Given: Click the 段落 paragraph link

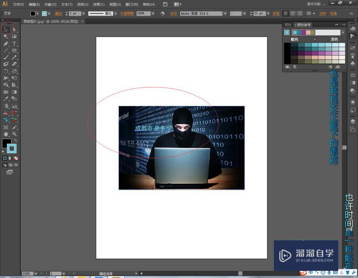Looking at the screenshot, I should pyautogui.click(x=276, y=14).
